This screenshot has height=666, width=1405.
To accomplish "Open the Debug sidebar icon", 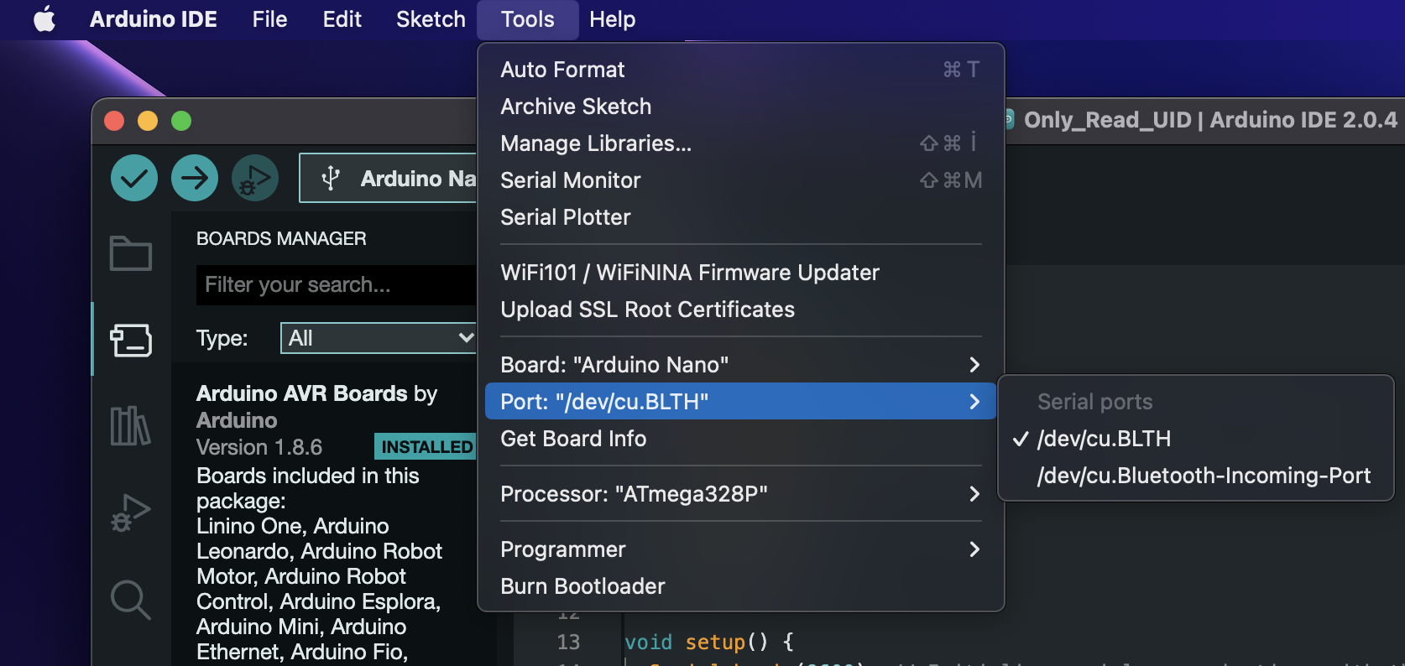I will pyautogui.click(x=131, y=513).
